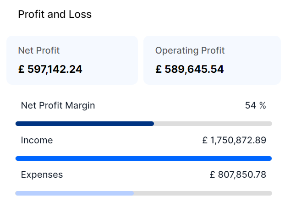Click the light blue Expenses bar fill
The width and height of the screenshot is (290, 218).
pyautogui.click(x=74, y=193)
